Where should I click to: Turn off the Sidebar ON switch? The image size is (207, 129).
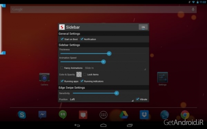click(x=143, y=27)
